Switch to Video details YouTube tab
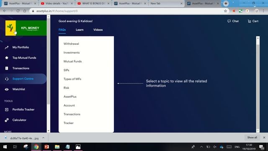Screen dimensions: 268x151 [x=57, y=3]
